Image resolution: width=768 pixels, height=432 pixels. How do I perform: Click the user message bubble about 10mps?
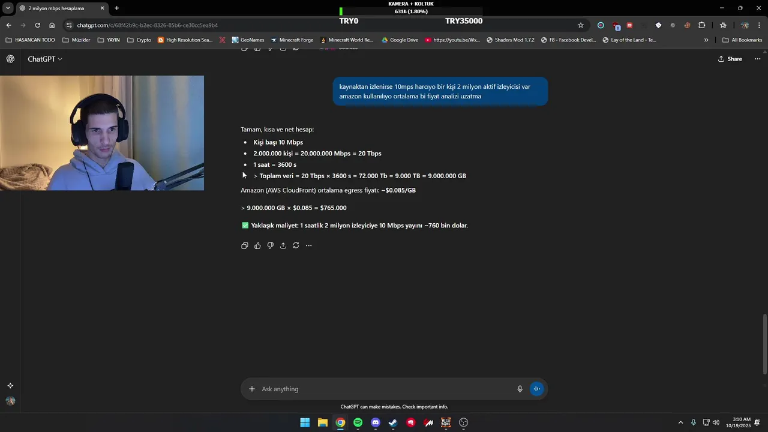pos(440,91)
